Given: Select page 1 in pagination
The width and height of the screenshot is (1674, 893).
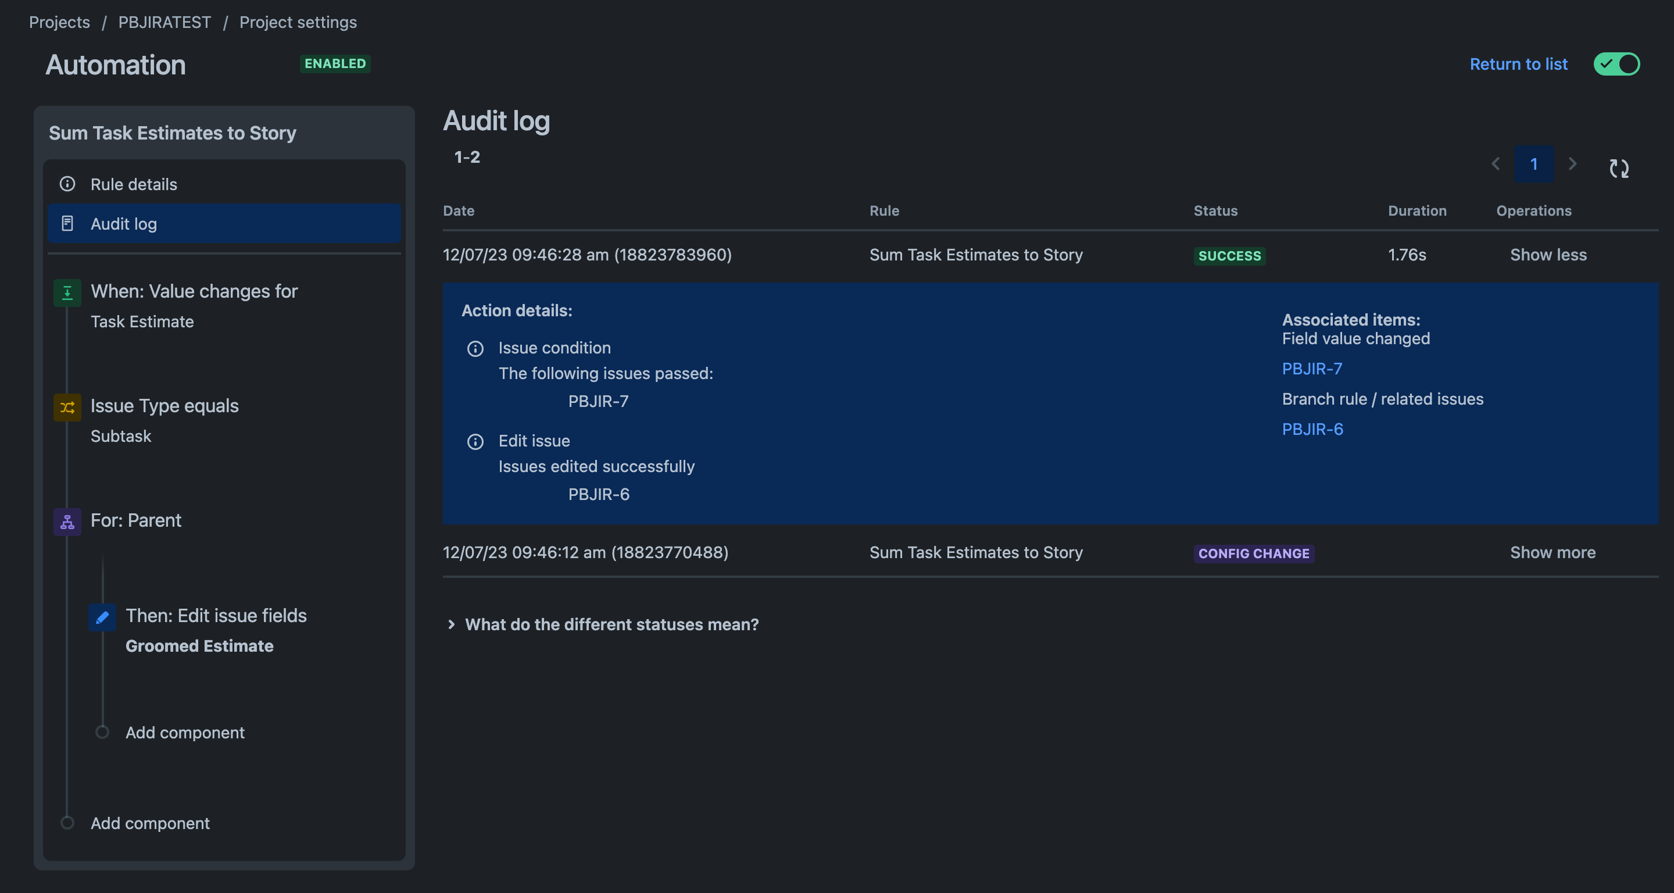Looking at the screenshot, I should [1534, 164].
